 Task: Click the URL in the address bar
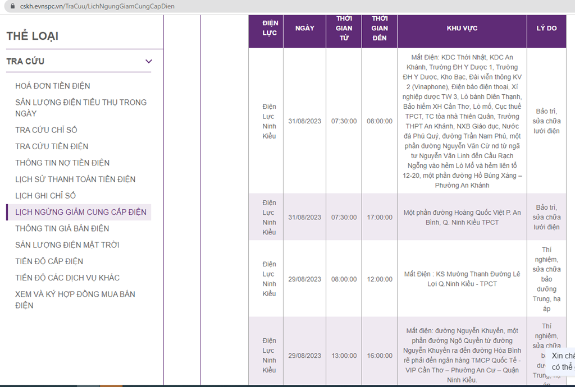(97, 6)
